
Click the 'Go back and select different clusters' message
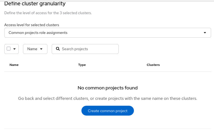click(x=108, y=98)
